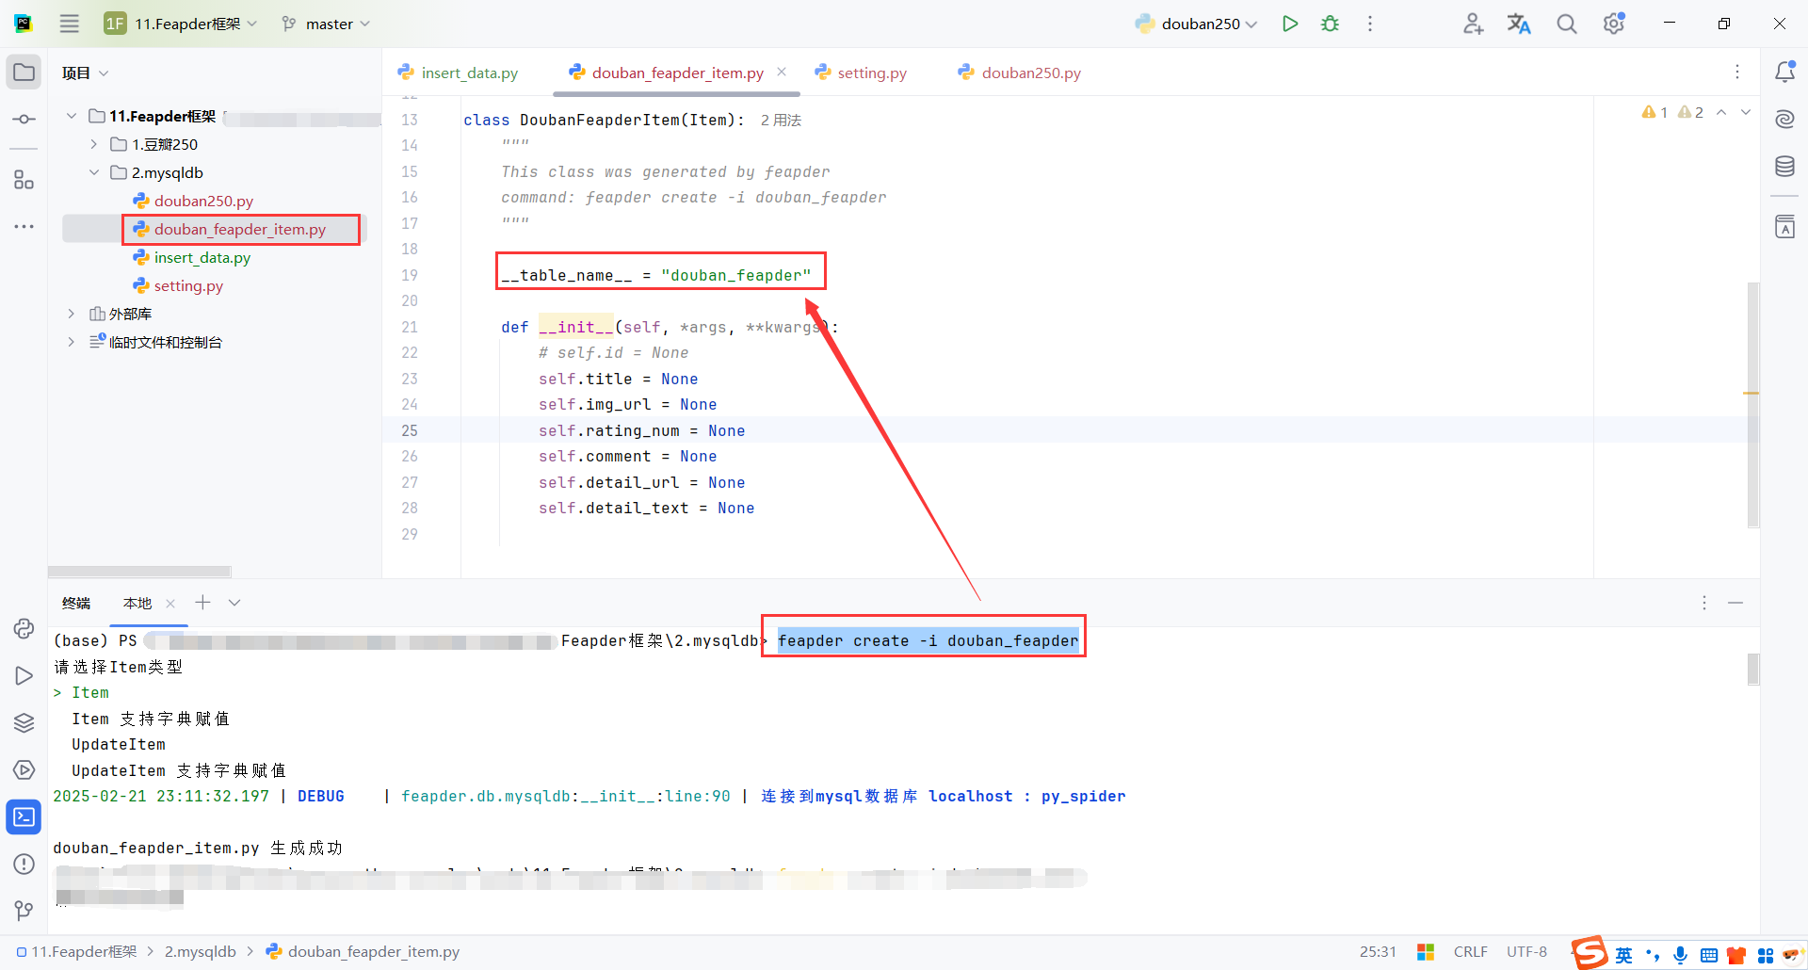Screen dimensions: 1808x970
Task: Open the notifications bell panel
Action: 1785,72
